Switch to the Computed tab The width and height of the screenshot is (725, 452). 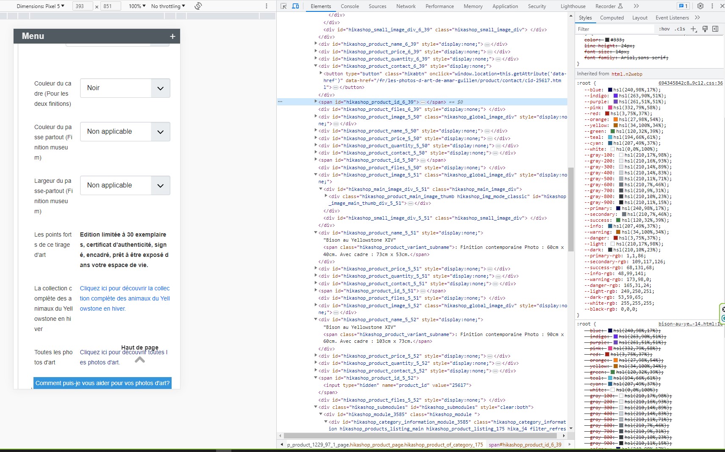[x=611, y=18]
